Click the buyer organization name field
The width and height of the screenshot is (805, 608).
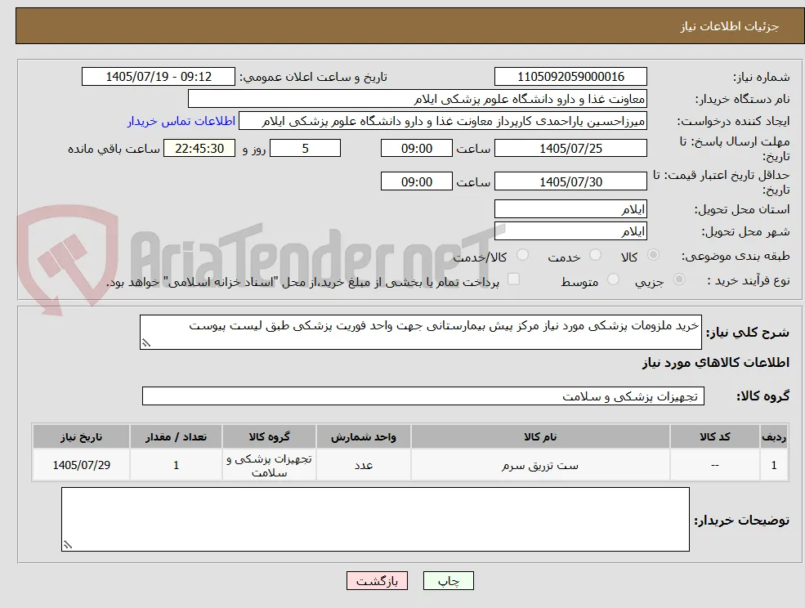click(418, 99)
